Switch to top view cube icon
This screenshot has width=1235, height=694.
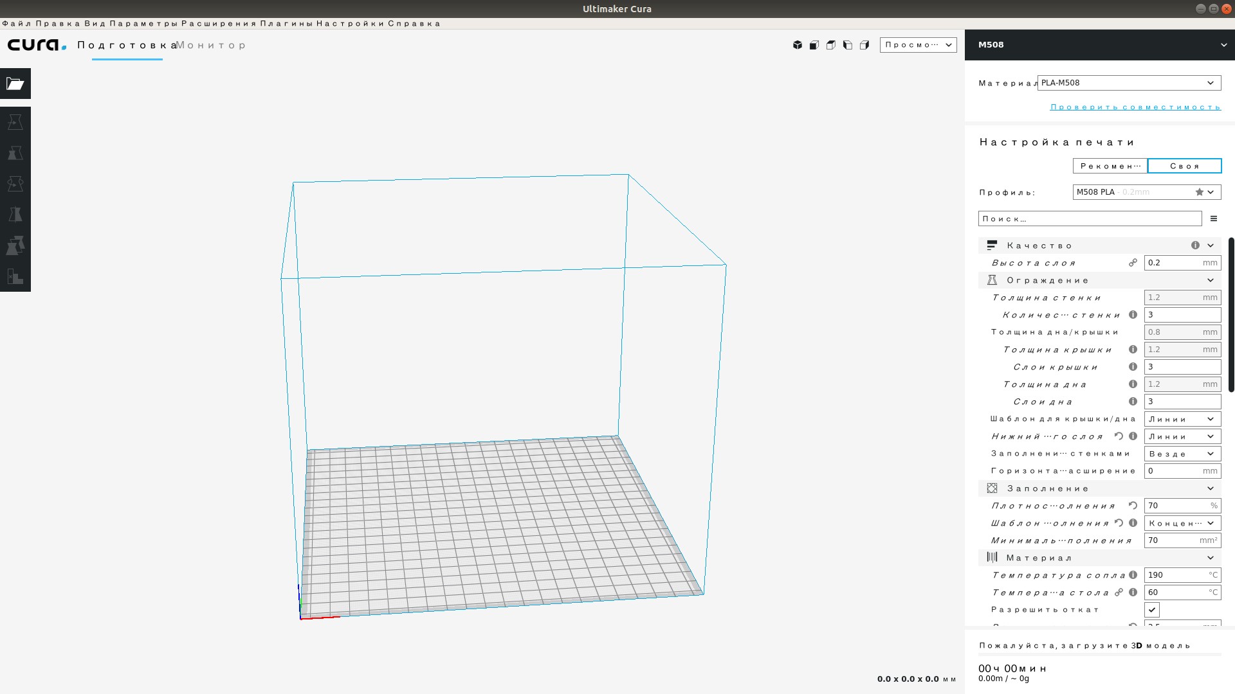click(x=831, y=45)
